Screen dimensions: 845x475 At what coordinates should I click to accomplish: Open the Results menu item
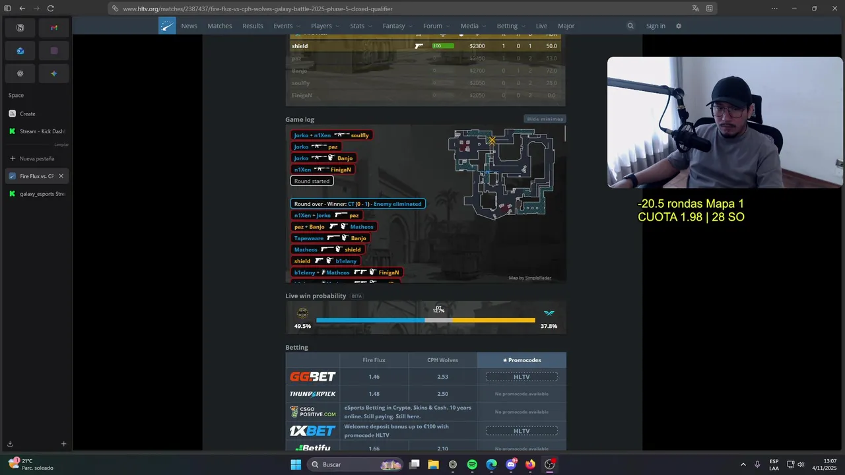(x=253, y=26)
